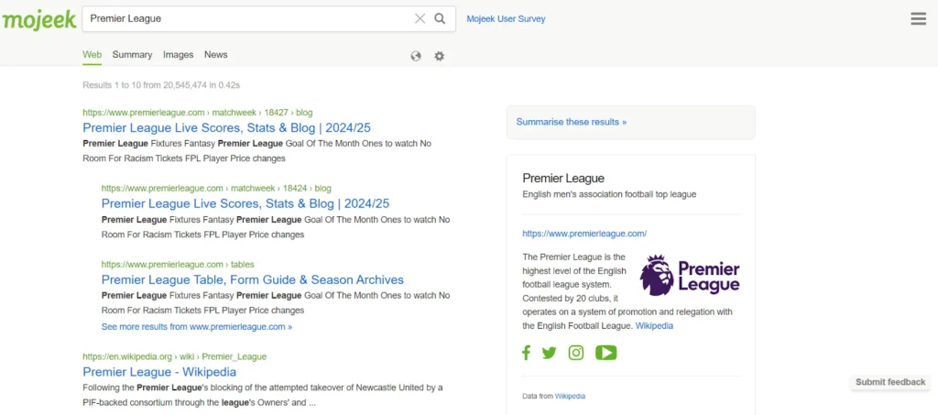Click the magnifying glass search icon
Viewport: 938px width, 415px height.
point(441,18)
